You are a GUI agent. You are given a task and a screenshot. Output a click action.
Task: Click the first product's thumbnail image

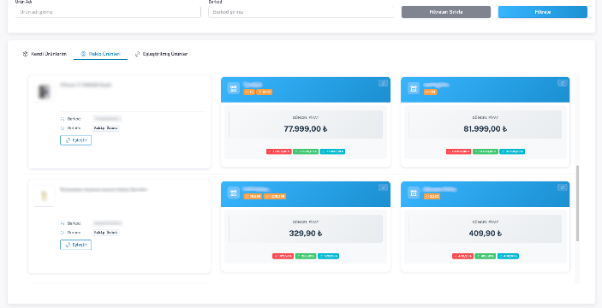click(x=45, y=92)
